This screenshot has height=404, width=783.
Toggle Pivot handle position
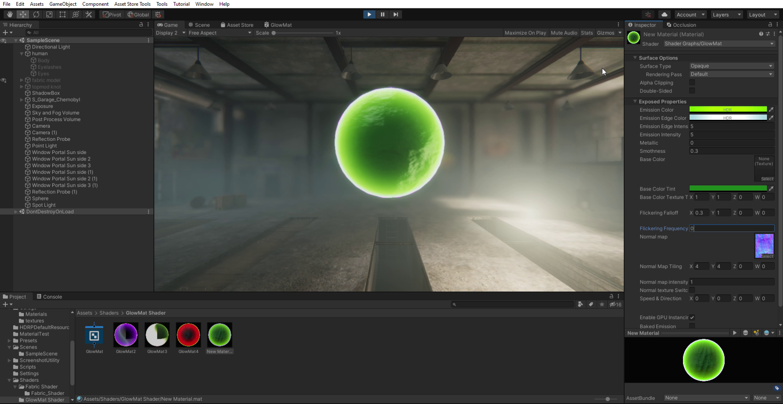point(112,14)
